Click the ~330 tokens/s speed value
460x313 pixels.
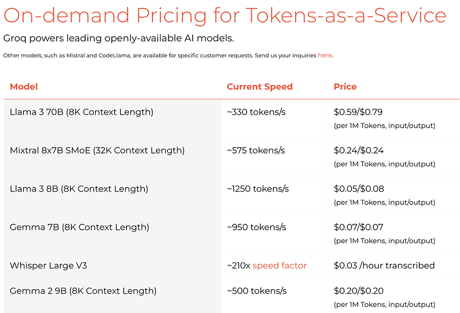256,112
